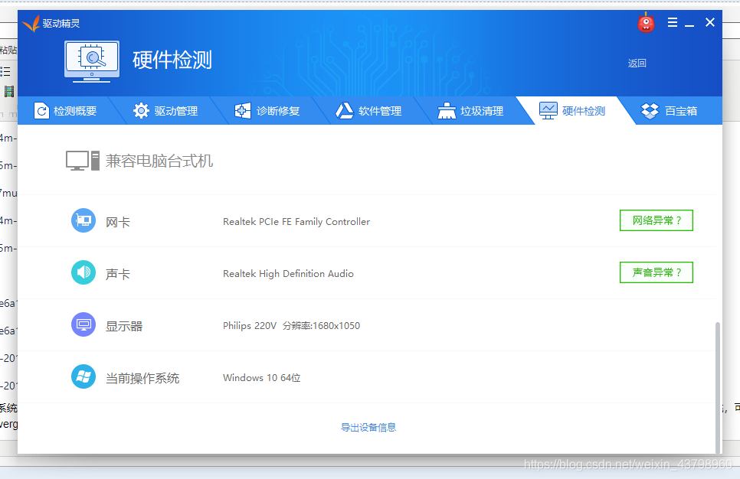Select the text Realtek PCIe FE Family Controller
The image size is (740, 479).
click(296, 222)
